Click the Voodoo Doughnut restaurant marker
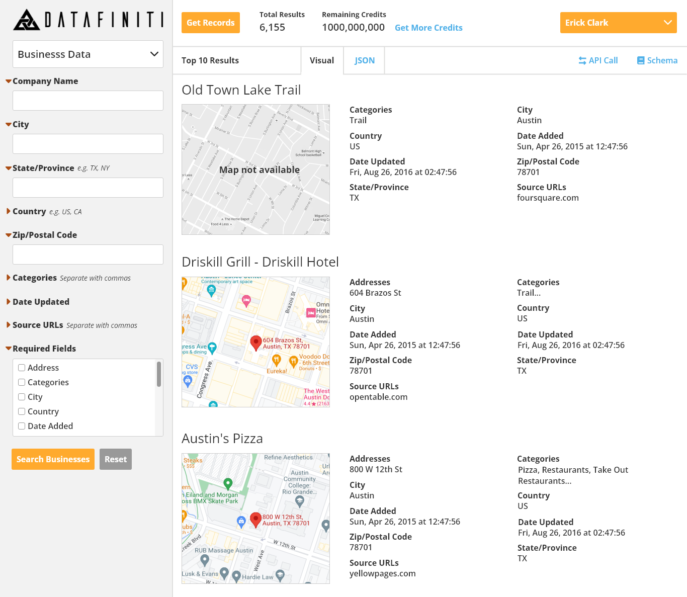The image size is (687, 597). pyautogui.click(x=294, y=361)
